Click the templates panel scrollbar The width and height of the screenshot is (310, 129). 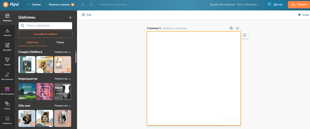[x=76, y=57]
